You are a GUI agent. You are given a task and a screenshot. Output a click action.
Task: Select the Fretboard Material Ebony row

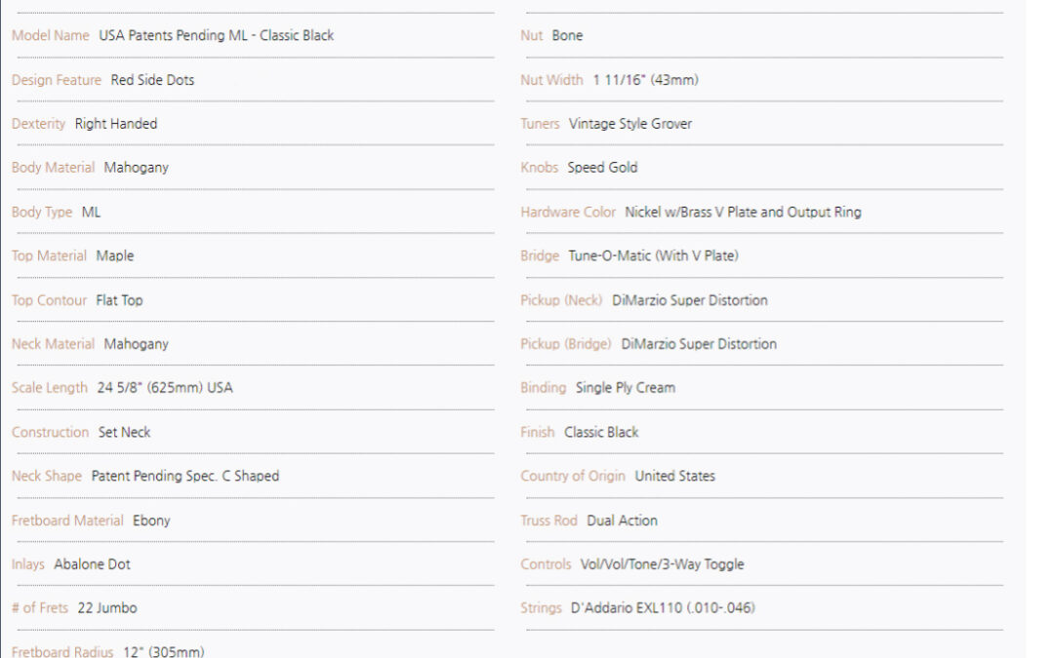[x=254, y=521]
